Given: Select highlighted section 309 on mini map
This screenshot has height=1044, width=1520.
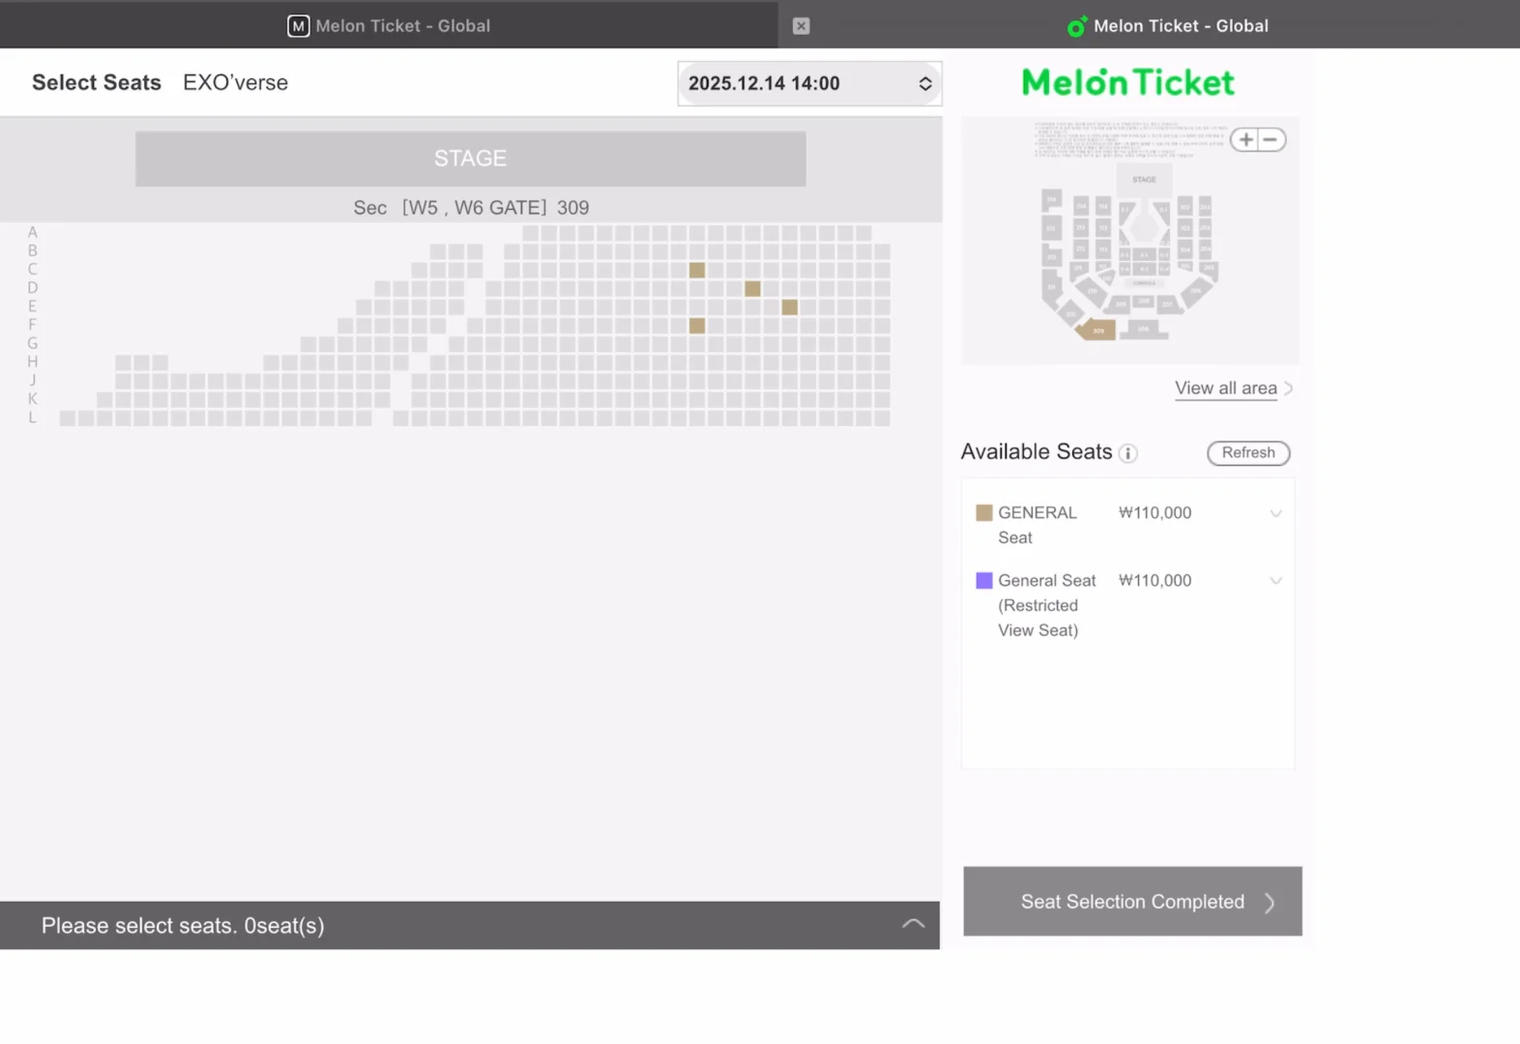Looking at the screenshot, I should [x=1097, y=331].
